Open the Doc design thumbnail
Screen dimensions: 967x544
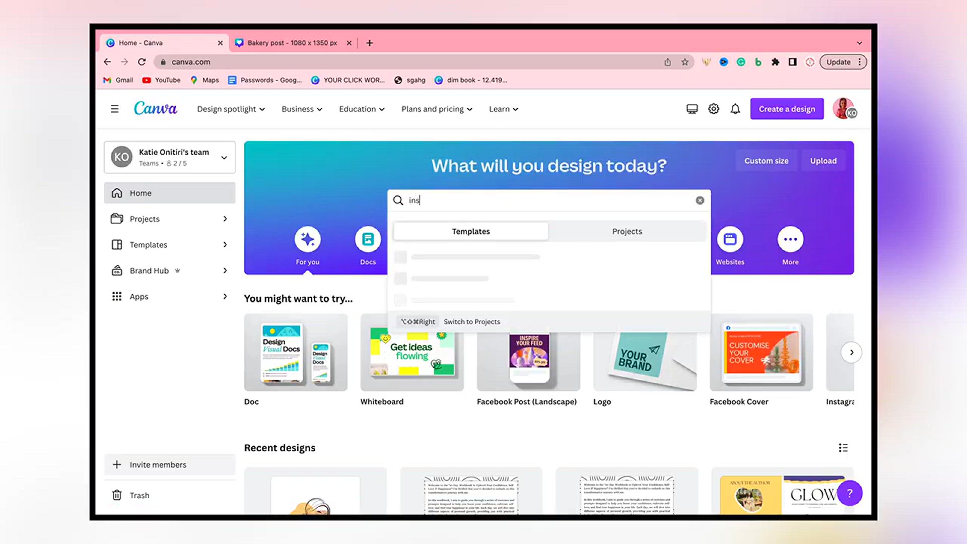coord(296,352)
